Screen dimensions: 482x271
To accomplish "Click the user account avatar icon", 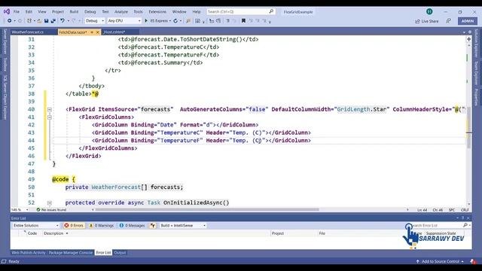I will click(429, 12).
